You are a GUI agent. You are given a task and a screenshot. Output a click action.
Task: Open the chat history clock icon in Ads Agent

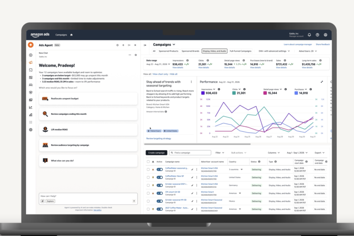click(x=117, y=45)
